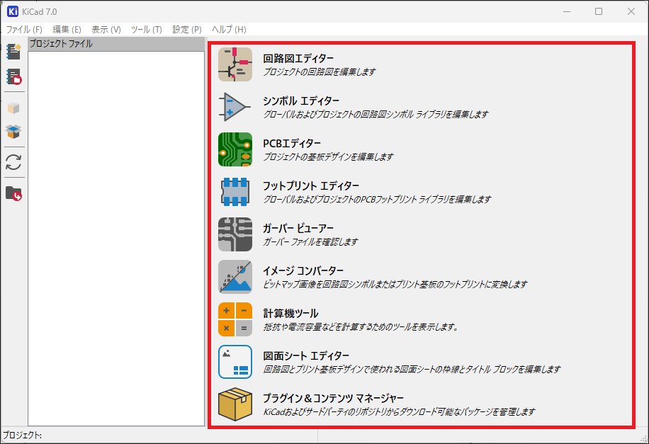
Task: Click the ガーバー ビューアー title text
Action: click(x=298, y=229)
